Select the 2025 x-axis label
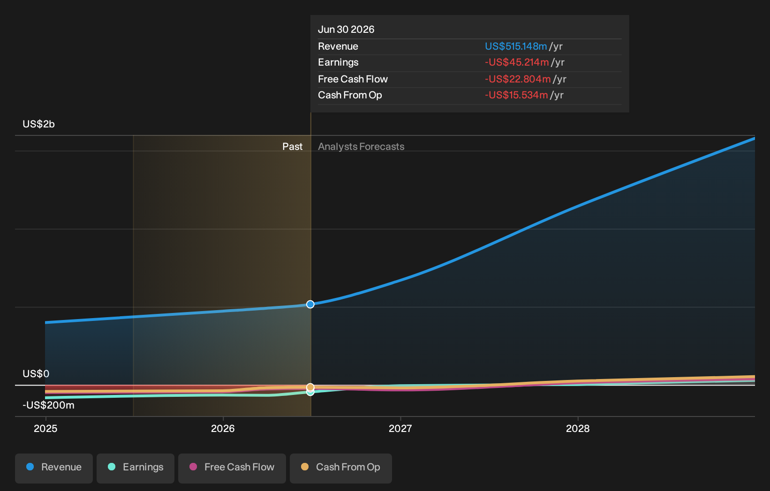 coord(45,429)
